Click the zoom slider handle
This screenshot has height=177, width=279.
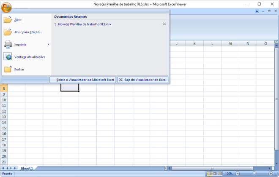point(254,174)
